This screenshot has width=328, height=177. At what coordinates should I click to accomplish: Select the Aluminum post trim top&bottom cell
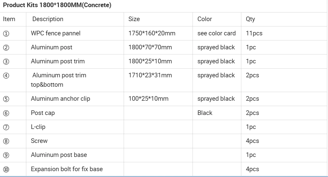[59, 80]
